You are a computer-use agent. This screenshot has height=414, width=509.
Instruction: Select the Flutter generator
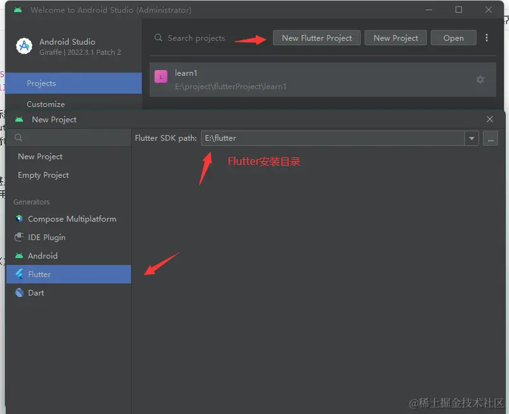(69, 275)
